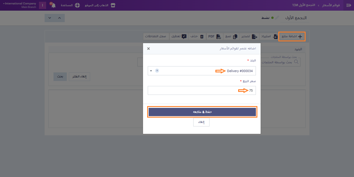Close the add price list item dialog

[x=148, y=48]
